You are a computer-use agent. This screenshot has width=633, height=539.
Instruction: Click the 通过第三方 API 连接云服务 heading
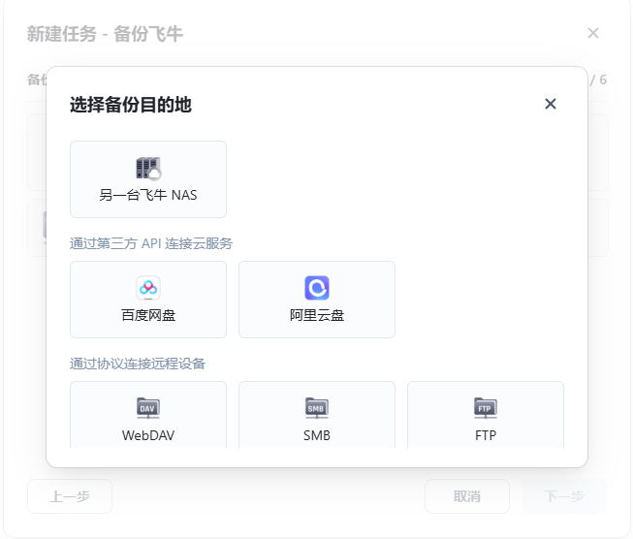click(x=151, y=243)
